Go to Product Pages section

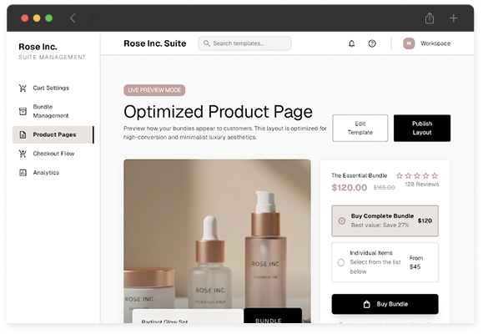53,134
